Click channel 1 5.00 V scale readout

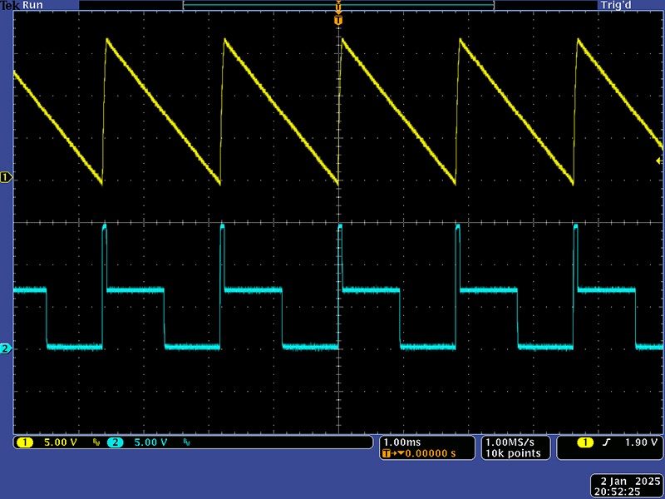[60, 442]
